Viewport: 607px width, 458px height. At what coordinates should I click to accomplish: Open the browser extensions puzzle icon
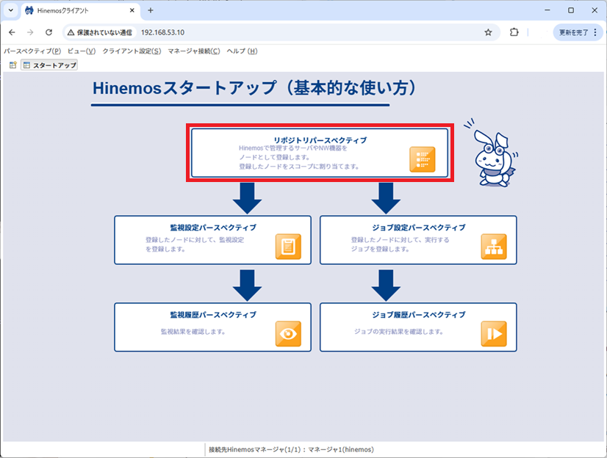click(x=514, y=32)
